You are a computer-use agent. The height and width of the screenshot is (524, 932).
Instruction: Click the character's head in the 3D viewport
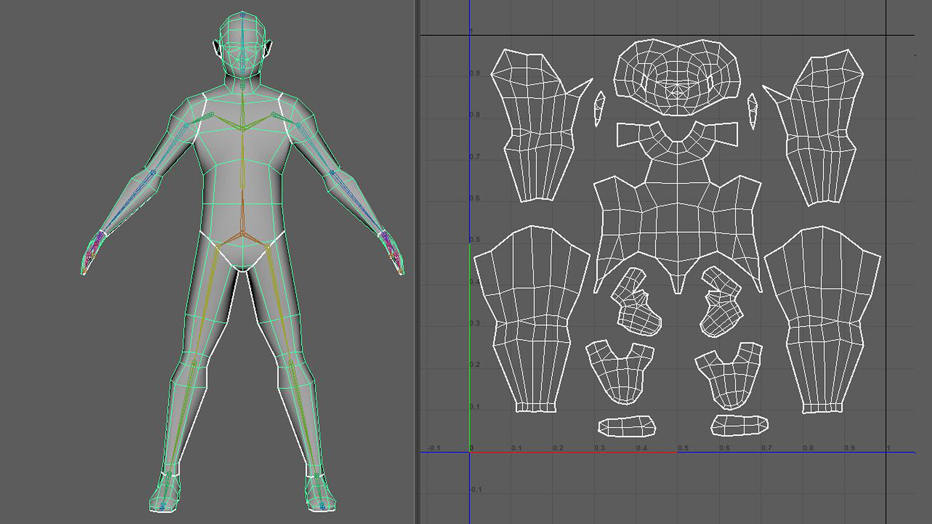tap(243, 43)
